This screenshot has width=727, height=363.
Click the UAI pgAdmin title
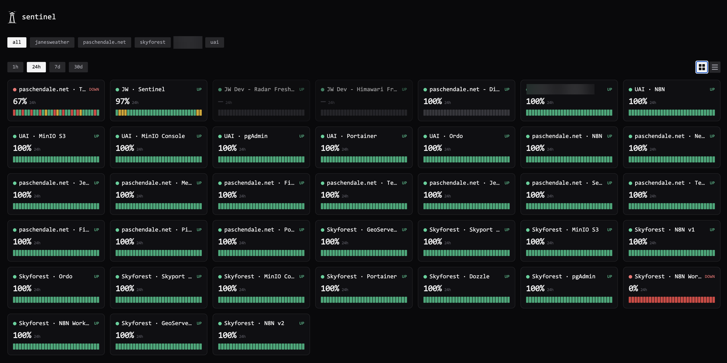[x=246, y=136]
